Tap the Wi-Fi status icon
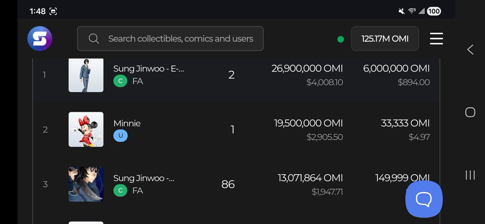Image resolution: width=485 pixels, height=224 pixels. (x=412, y=11)
